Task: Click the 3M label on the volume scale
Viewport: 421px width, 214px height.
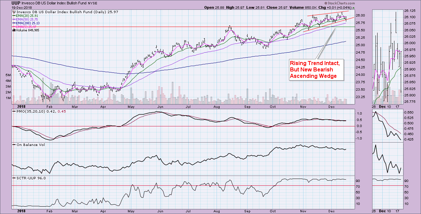Action: [8, 87]
